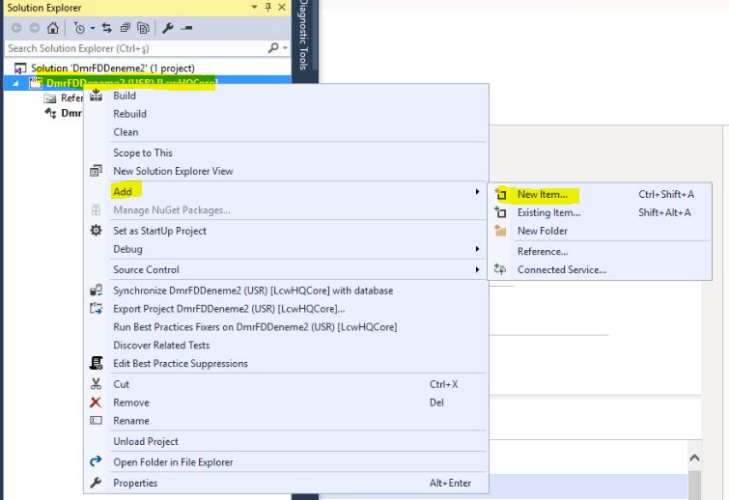Select Build from the context menu
This screenshot has width=729, height=500.
[125, 96]
